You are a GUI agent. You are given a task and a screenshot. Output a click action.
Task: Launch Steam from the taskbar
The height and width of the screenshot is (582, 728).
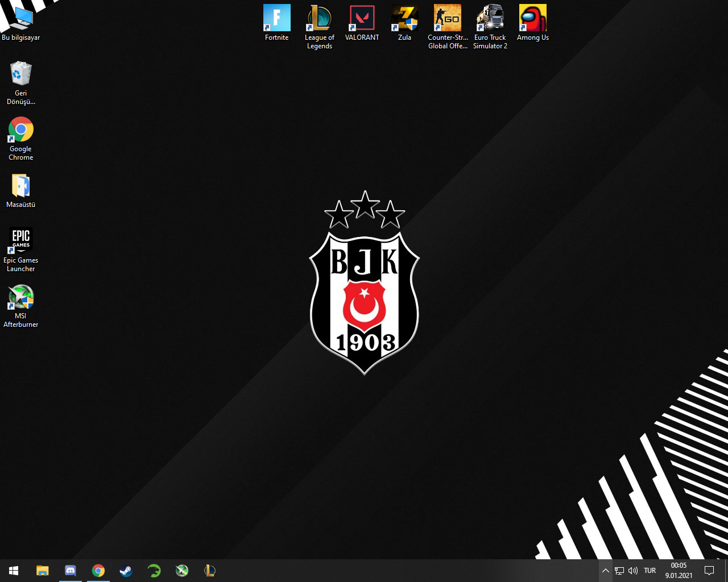(126, 571)
